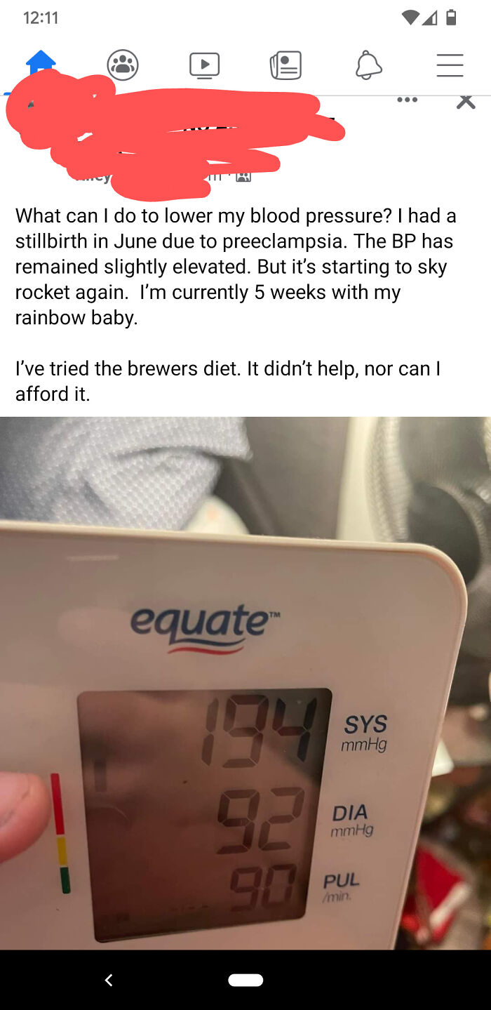Open the post options three-dot menu

[407, 100]
